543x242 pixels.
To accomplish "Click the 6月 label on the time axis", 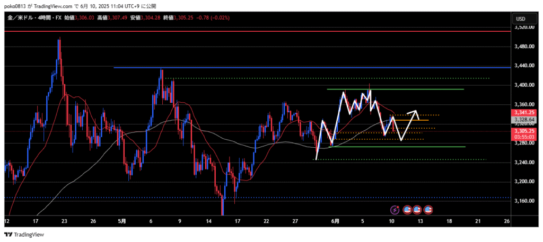I will (x=335, y=221).
